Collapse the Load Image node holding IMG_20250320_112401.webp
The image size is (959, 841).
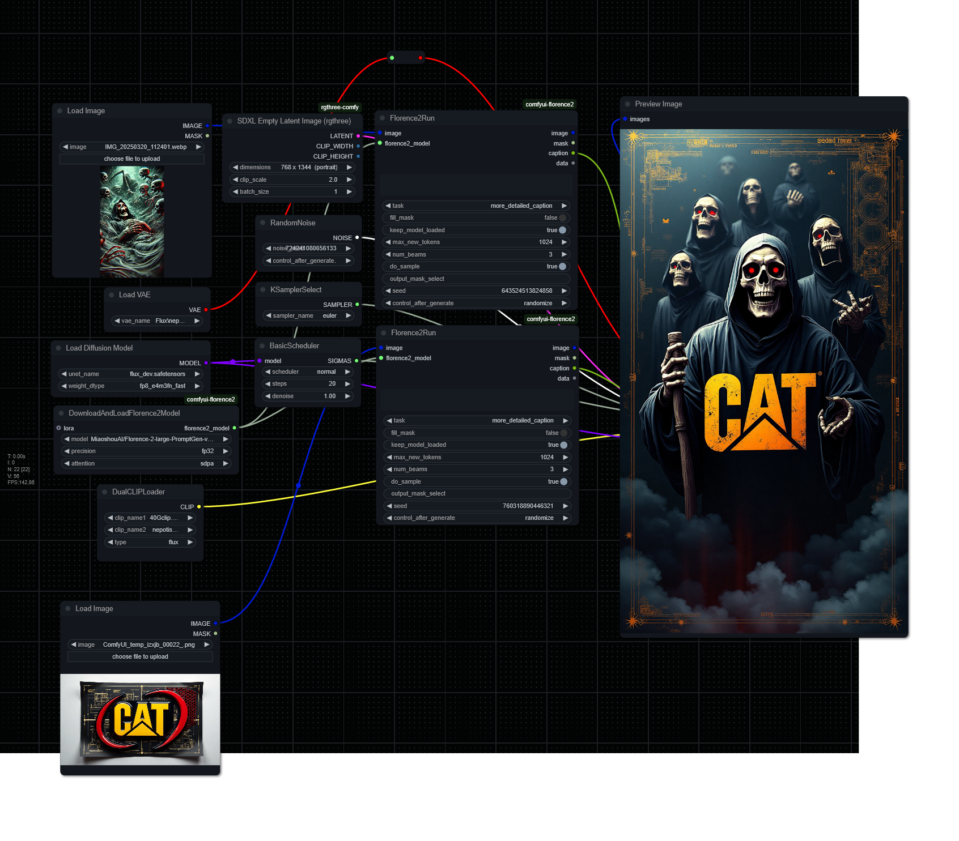(60, 111)
